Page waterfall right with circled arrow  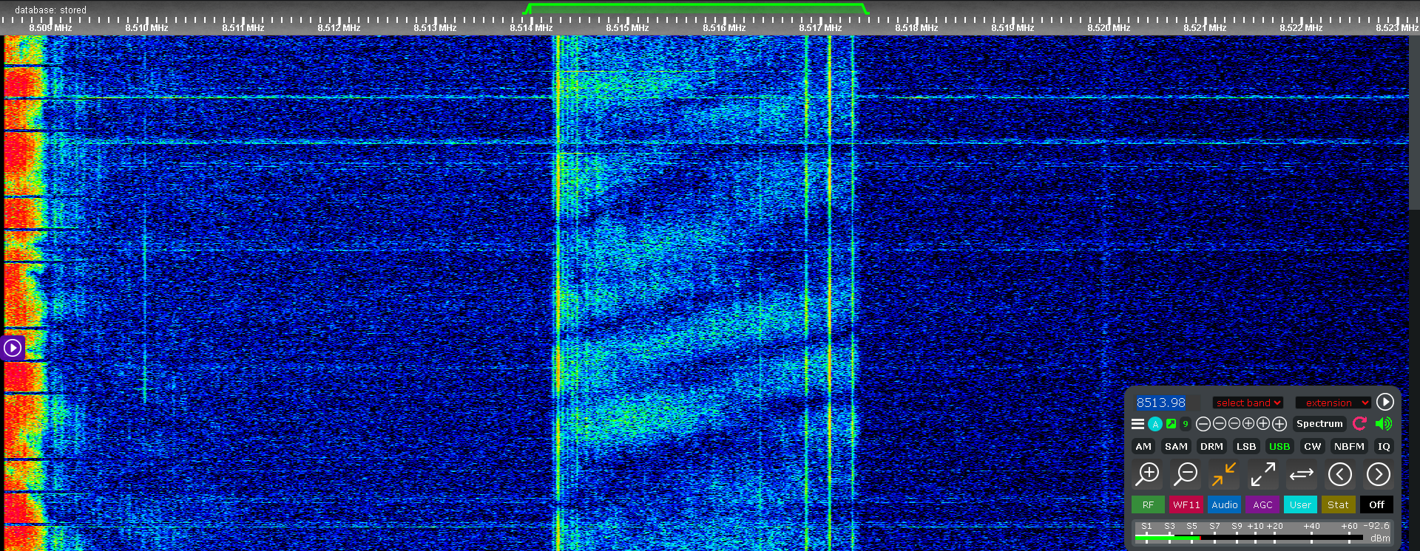(x=1379, y=474)
